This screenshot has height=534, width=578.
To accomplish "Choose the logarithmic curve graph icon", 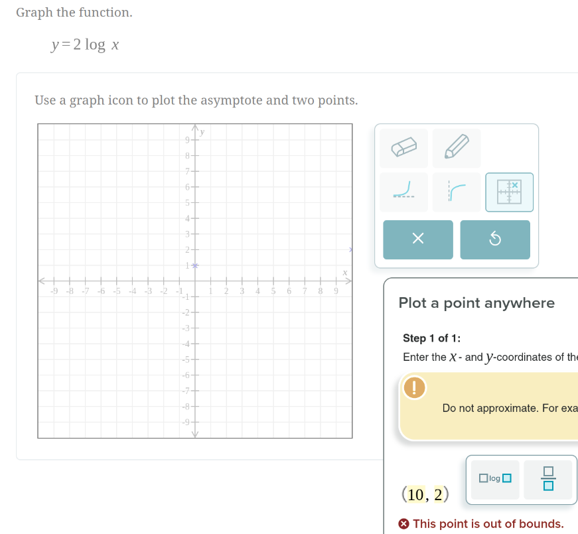I will coord(457,192).
